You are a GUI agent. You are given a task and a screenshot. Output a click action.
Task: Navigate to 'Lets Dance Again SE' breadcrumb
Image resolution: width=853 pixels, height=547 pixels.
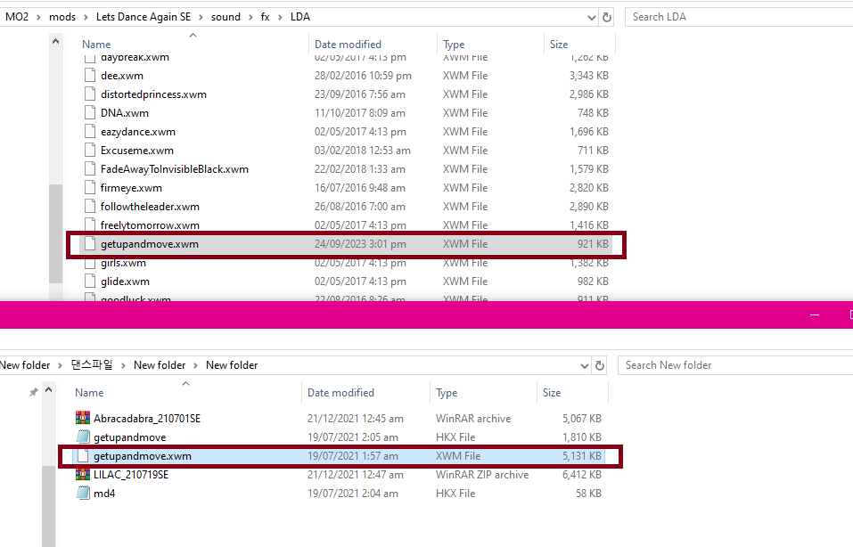pos(144,17)
